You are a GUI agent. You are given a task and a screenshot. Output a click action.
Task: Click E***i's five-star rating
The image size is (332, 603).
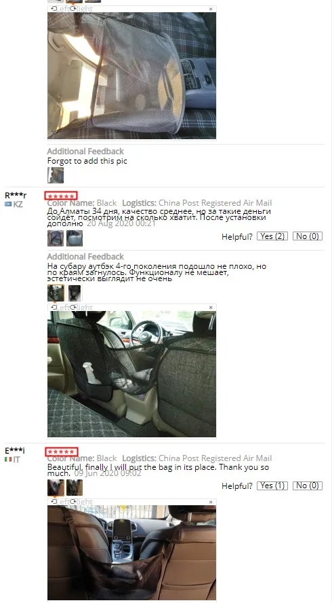(62, 452)
